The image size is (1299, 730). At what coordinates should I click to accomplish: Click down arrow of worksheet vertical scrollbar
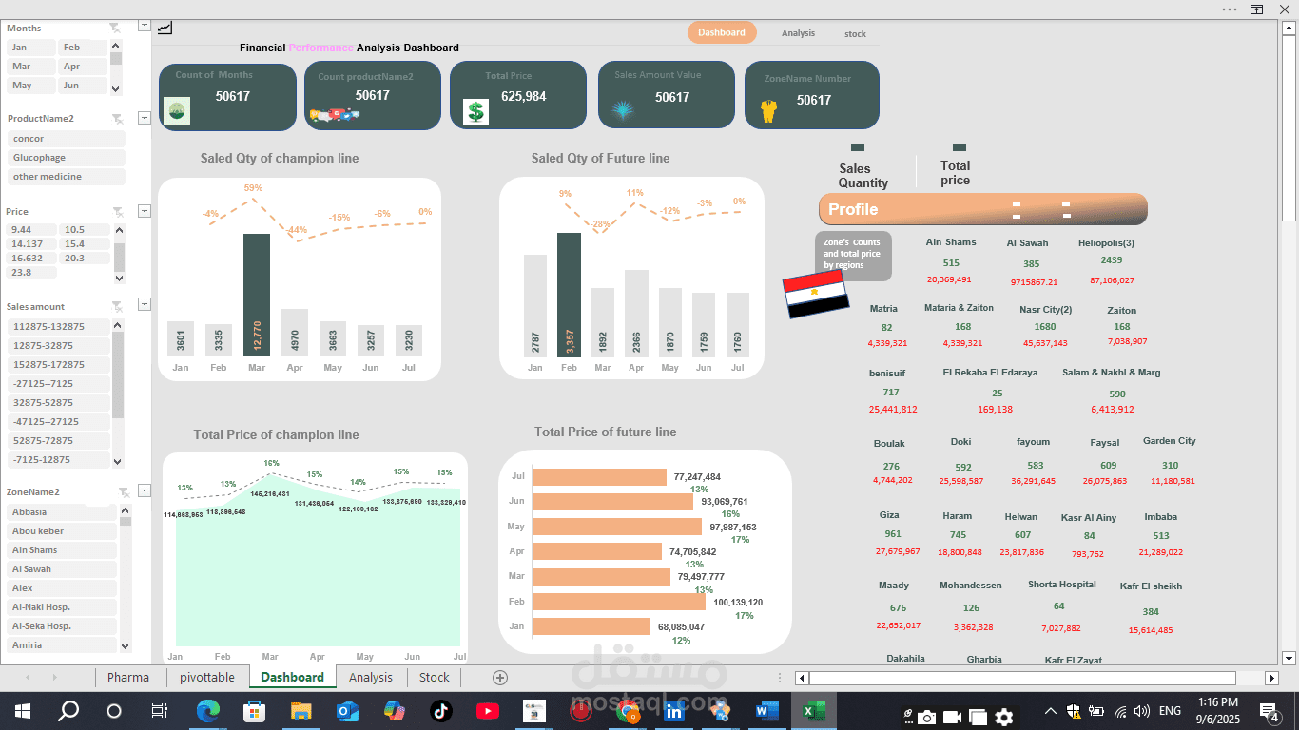point(1289,657)
